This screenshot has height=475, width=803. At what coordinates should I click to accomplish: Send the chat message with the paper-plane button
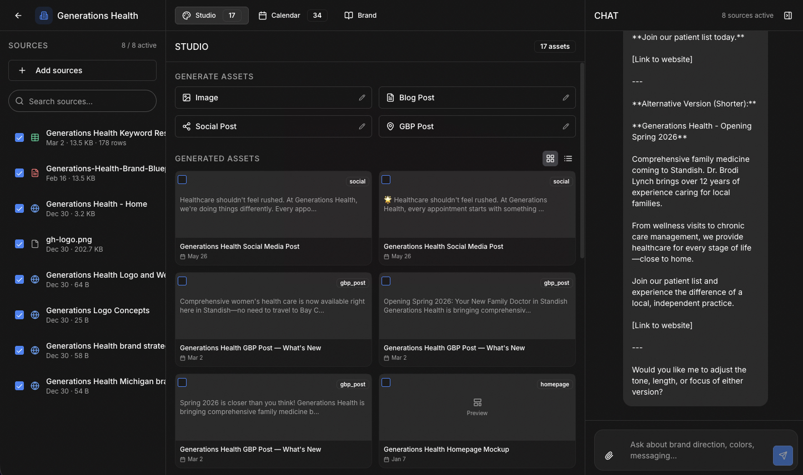point(783,456)
